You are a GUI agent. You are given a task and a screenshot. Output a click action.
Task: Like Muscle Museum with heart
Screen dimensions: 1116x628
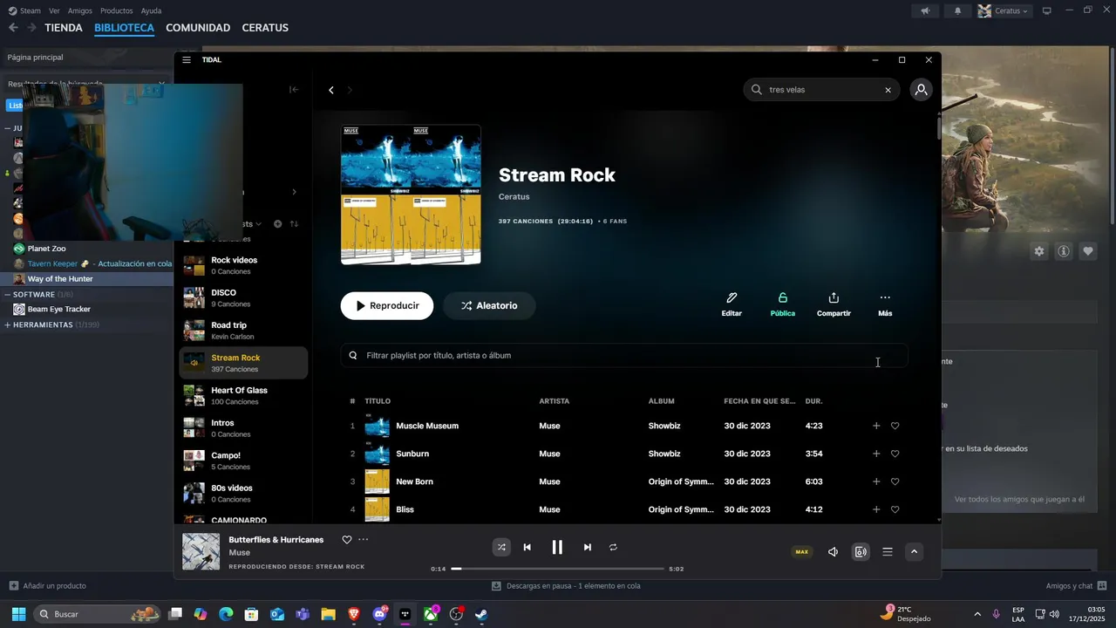[895, 426]
